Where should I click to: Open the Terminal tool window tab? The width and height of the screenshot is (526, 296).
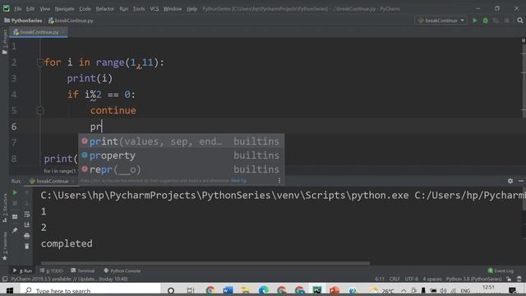(83, 271)
